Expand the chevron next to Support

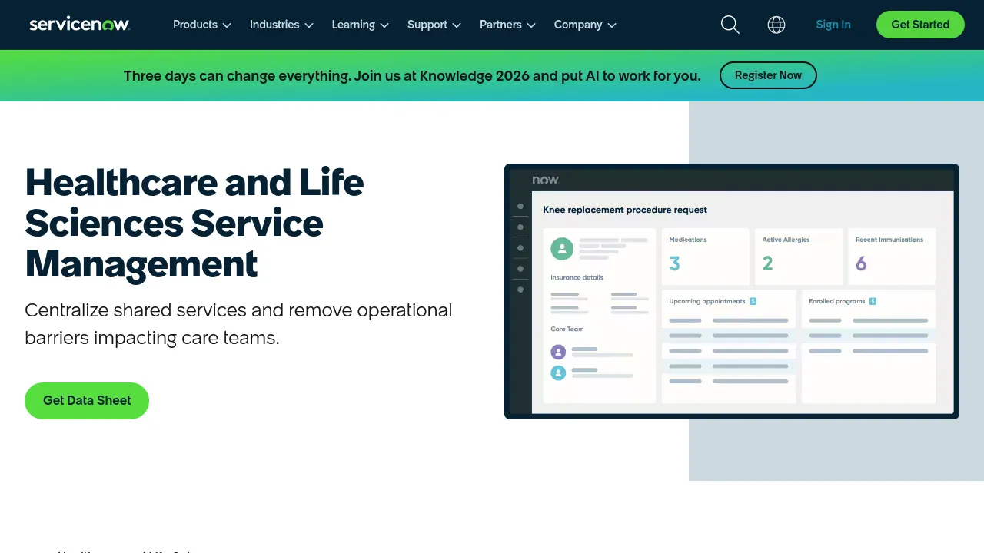pyautogui.click(x=457, y=25)
